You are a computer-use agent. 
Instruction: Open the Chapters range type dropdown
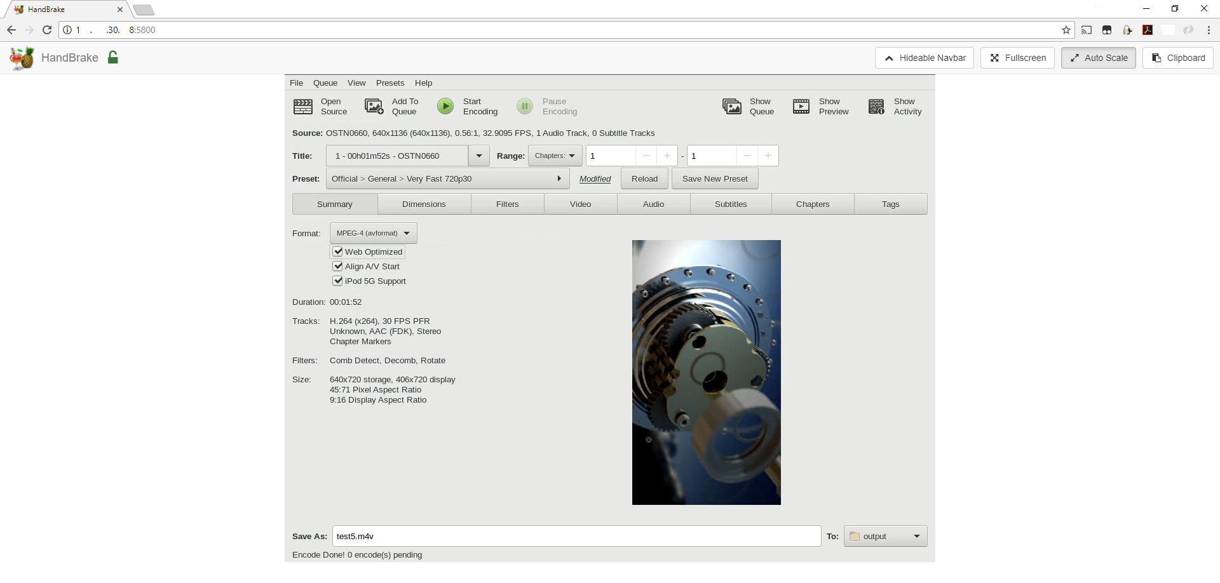coord(555,156)
